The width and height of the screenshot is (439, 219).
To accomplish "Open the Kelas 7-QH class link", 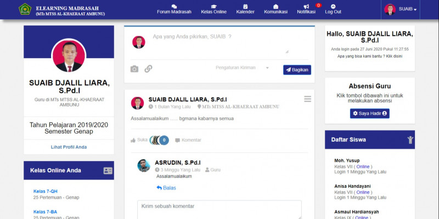I will click(x=46, y=191).
